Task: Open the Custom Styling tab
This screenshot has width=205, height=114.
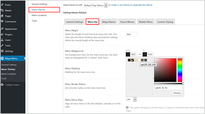Action: point(165,22)
